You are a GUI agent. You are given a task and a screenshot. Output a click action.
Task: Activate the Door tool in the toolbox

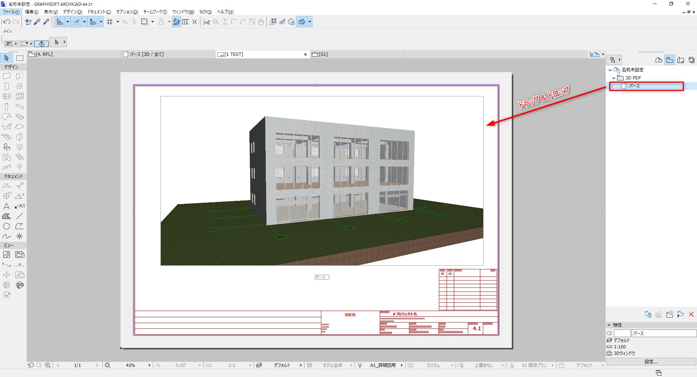7,86
